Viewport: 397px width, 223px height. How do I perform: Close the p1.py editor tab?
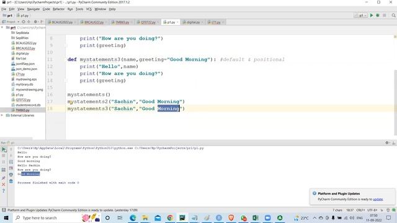(x=177, y=22)
